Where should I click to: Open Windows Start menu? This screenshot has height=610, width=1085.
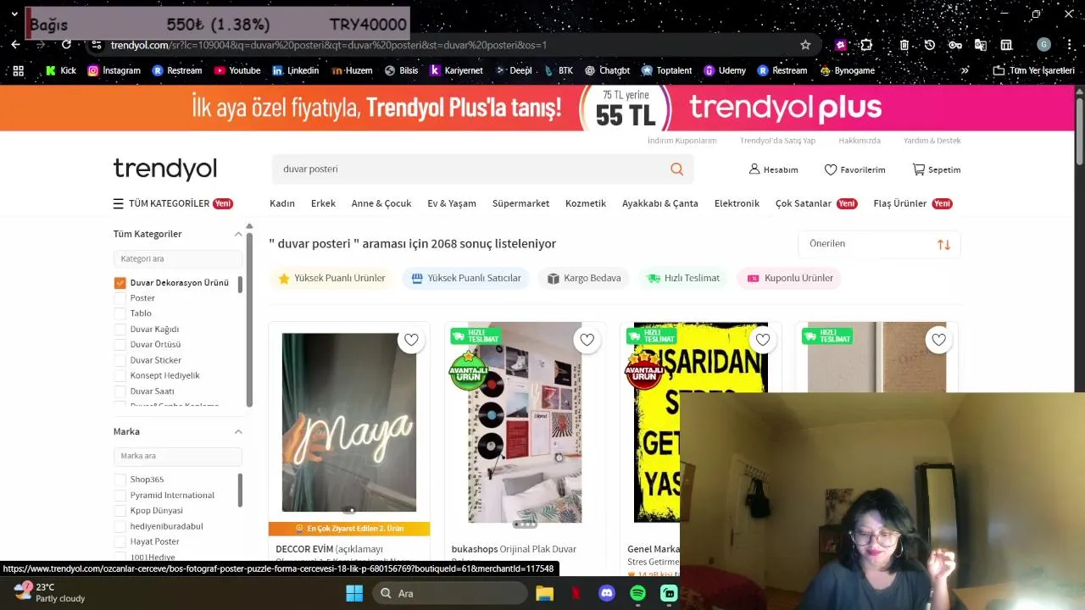[354, 593]
